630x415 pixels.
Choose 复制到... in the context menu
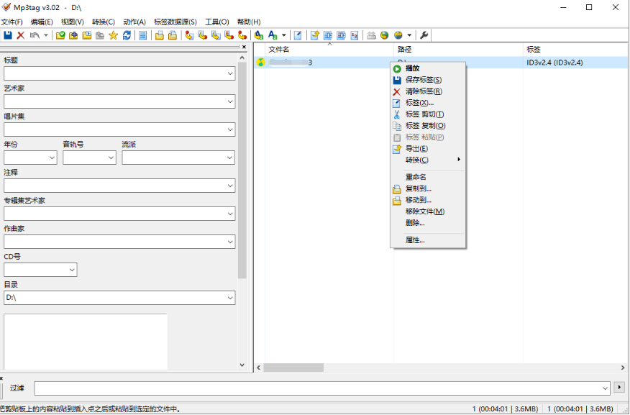[428, 188]
